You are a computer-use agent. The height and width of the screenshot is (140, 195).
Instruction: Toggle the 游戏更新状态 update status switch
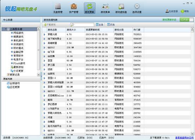pos(187,20)
